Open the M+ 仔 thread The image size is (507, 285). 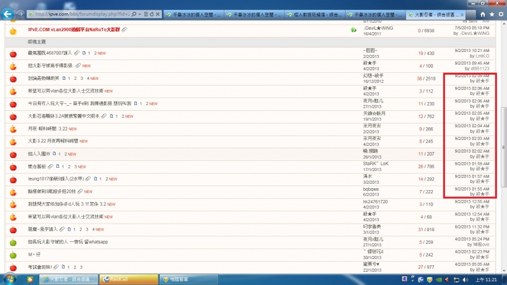tap(34, 255)
